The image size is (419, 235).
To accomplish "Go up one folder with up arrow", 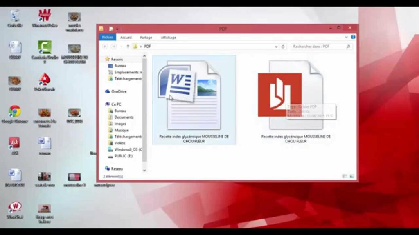I will (x=128, y=47).
